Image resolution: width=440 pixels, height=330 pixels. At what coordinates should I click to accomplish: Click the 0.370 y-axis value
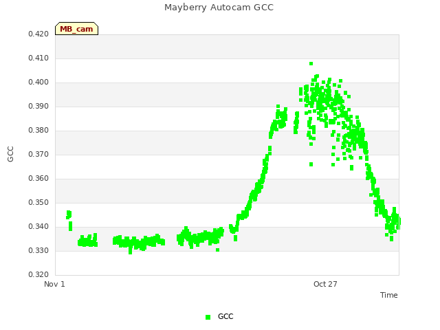coord(38,154)
